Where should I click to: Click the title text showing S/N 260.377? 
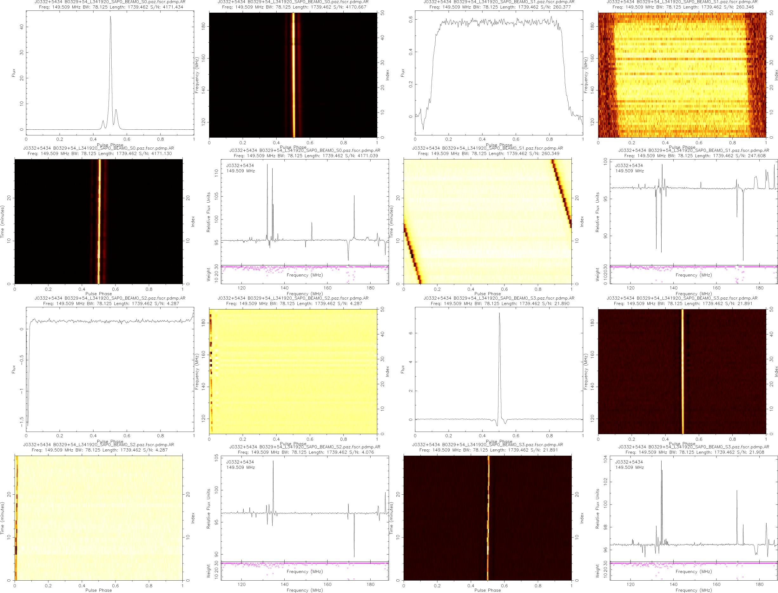[x=500, y=7]
